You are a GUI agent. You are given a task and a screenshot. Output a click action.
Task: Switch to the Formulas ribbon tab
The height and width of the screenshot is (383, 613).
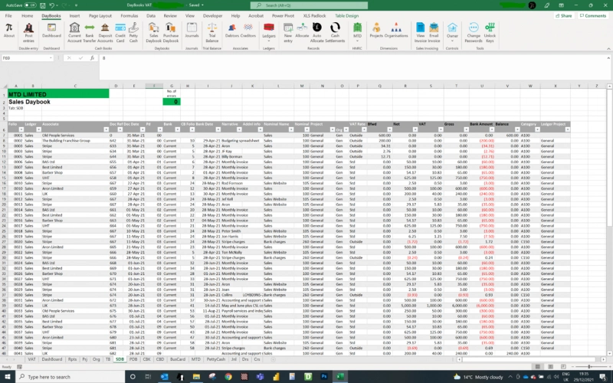(129, 15)
